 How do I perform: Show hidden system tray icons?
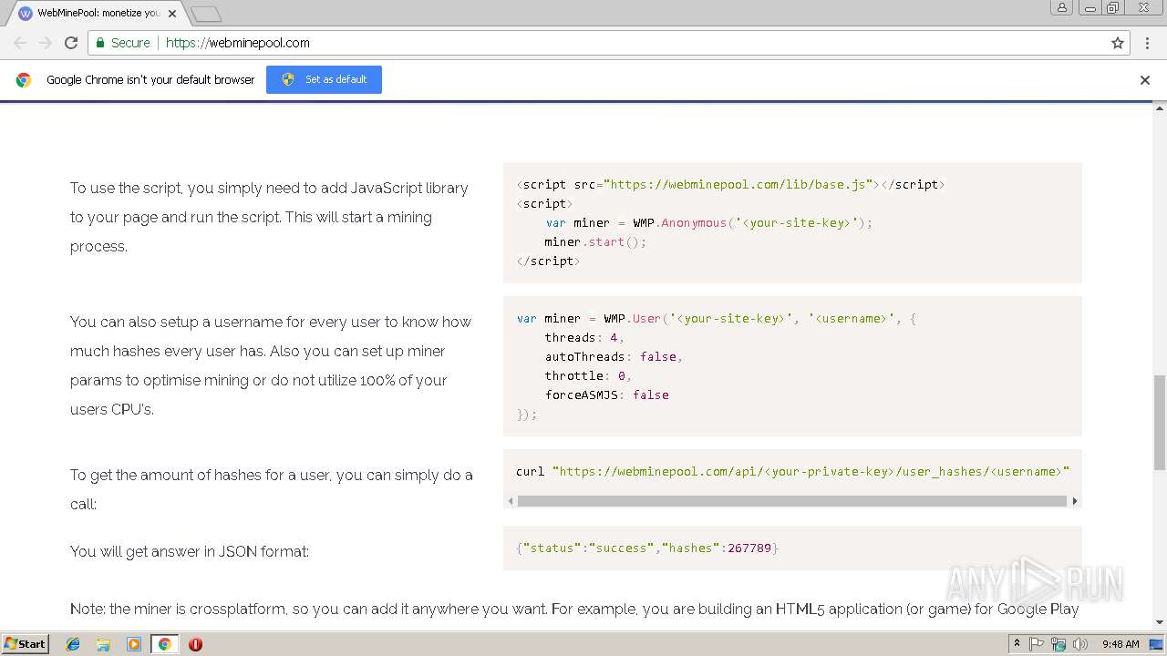1017,644
